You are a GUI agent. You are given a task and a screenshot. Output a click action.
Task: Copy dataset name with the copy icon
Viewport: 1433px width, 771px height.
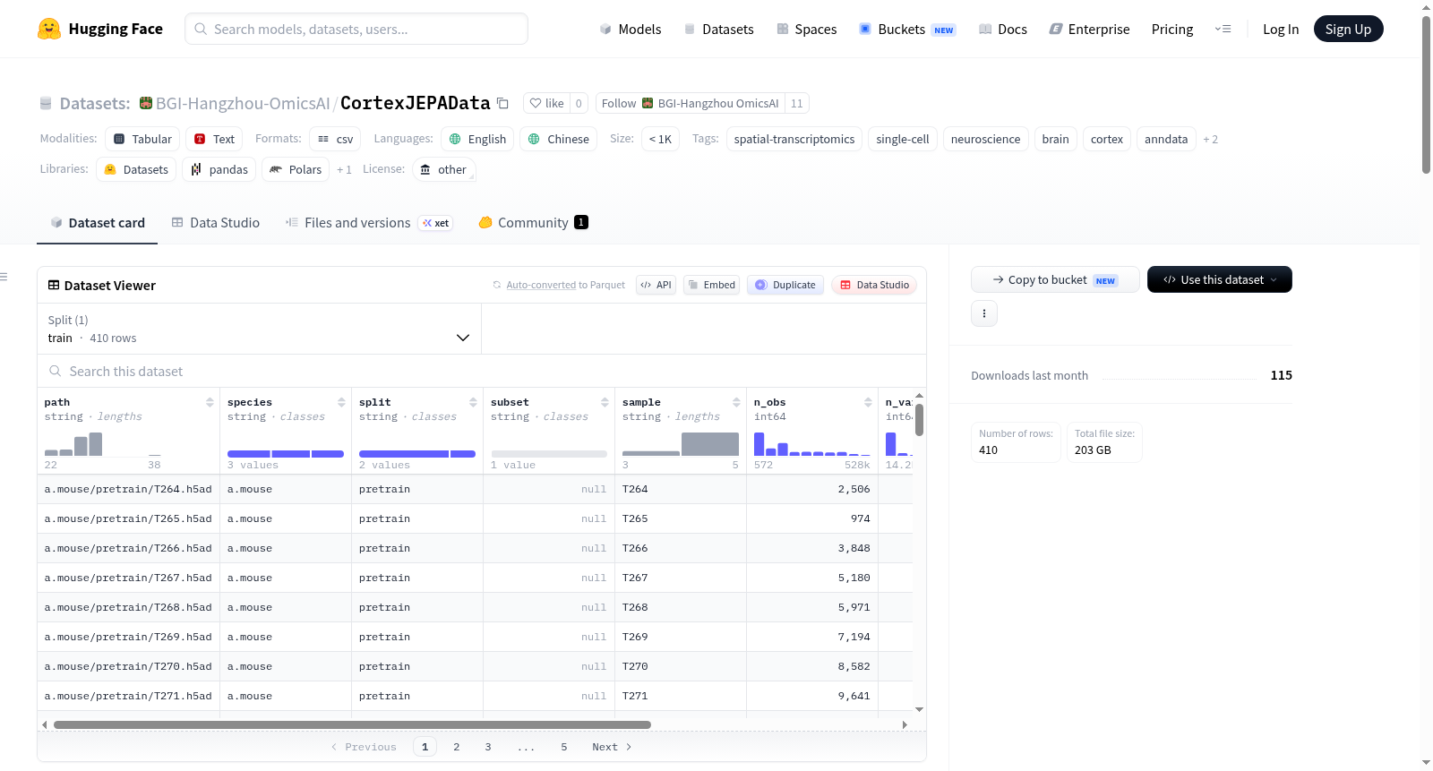pos(503,103)
